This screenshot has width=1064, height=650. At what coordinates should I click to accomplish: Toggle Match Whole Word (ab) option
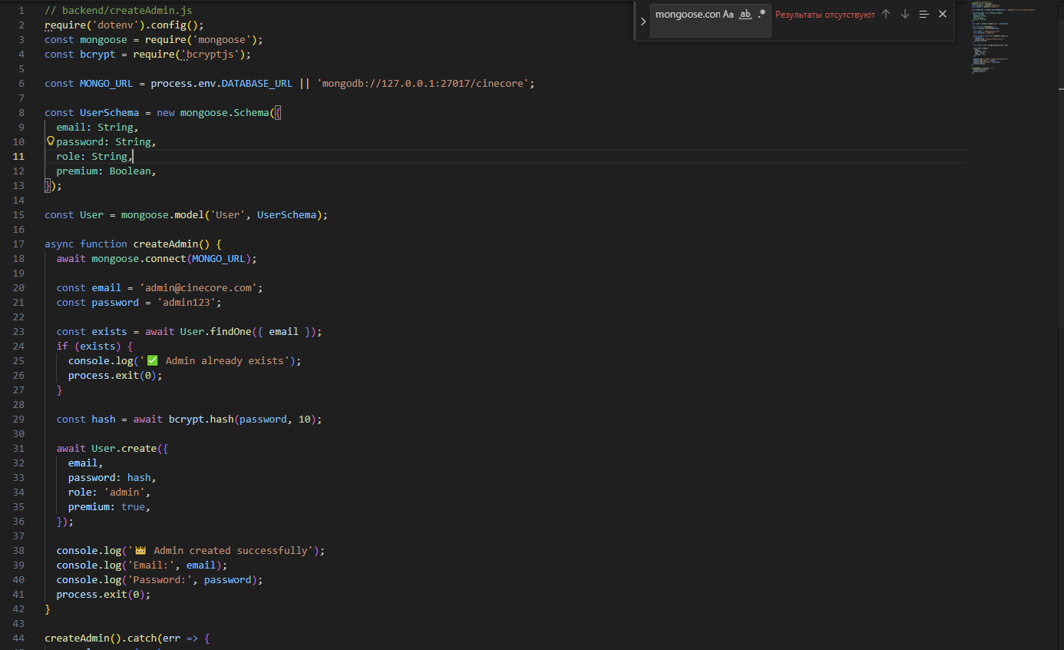(745, 14)
